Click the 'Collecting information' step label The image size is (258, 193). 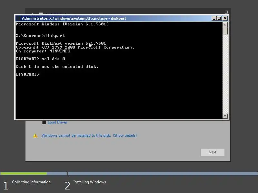[x=31, y=182]
